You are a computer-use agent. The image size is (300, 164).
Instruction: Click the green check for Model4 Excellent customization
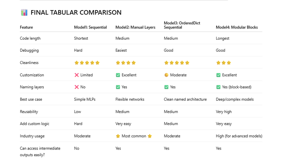coord(218,75)
